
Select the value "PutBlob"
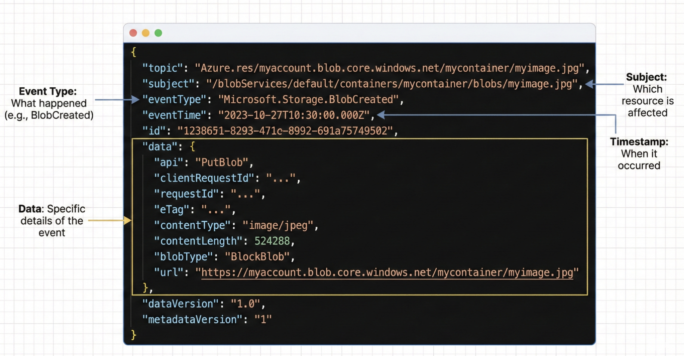(x=222, y=163)
